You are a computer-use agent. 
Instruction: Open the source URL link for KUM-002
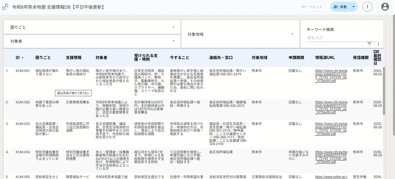(331, 108)
